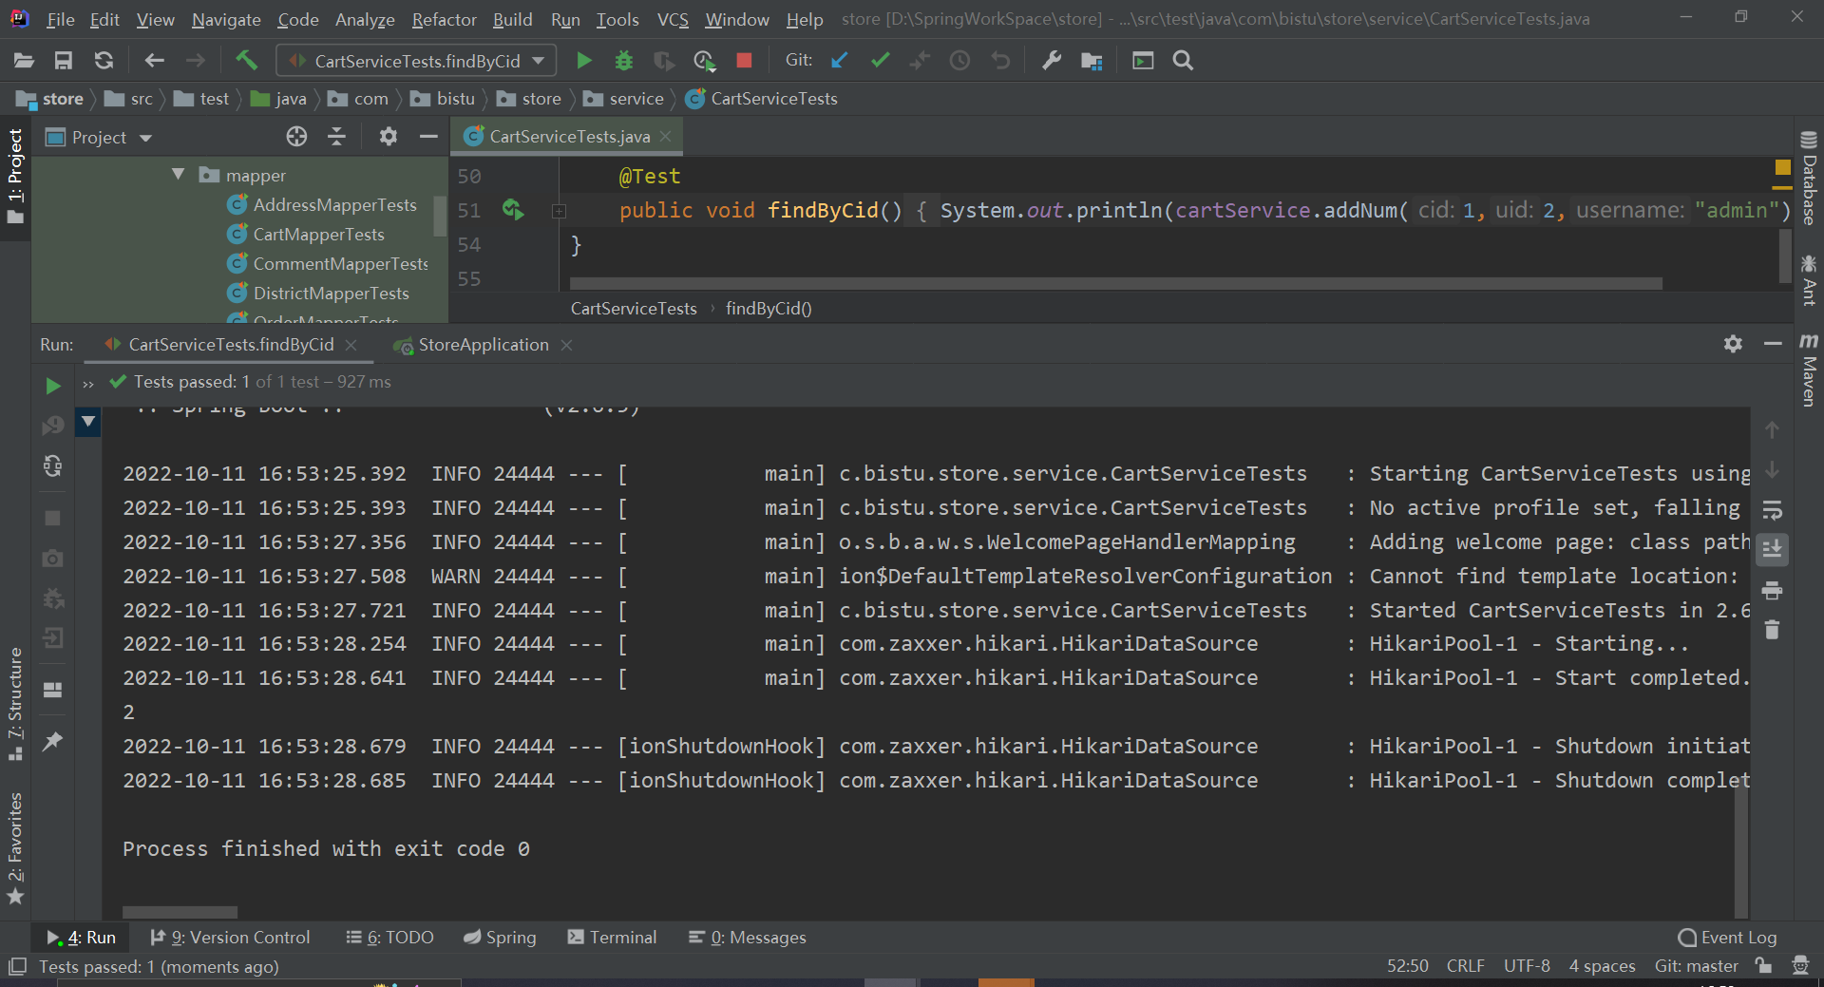Viewport: 1824px width, 987px height.
Task: Collapse the mapper folder in tree
Action: click(x=178, y=175)
